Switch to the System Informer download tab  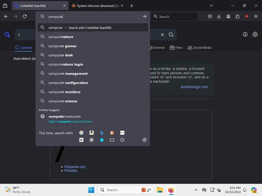98,6
